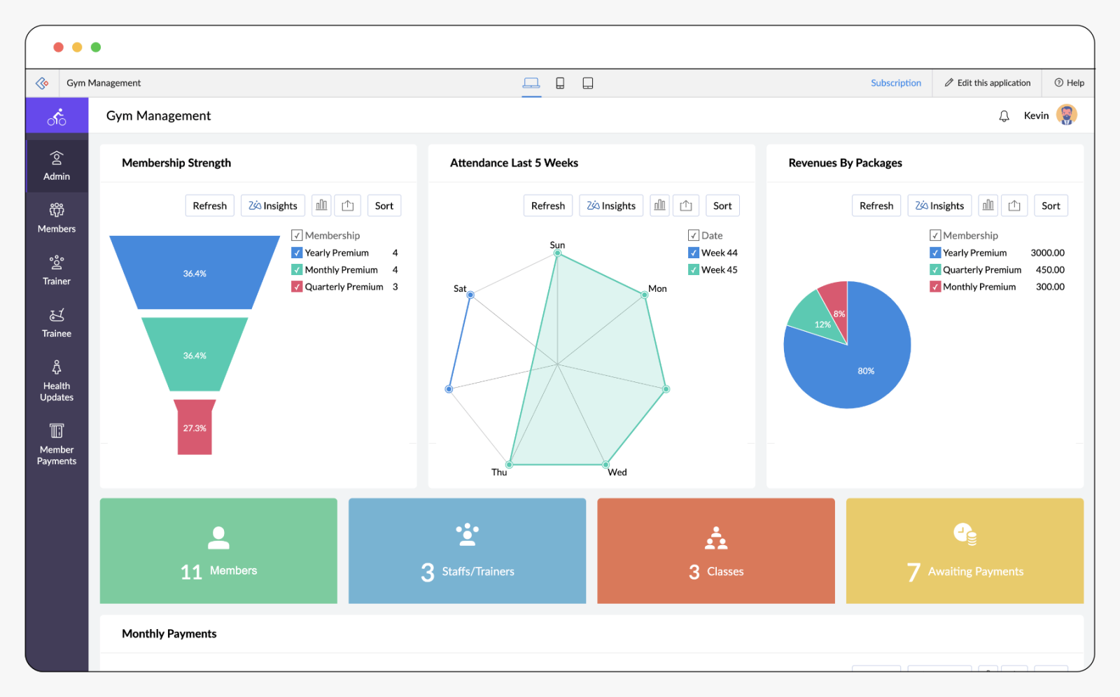The width and height of the screenshot is (1120, 697).
Task: Click the notification bell icon
Action: (1004, 116)
